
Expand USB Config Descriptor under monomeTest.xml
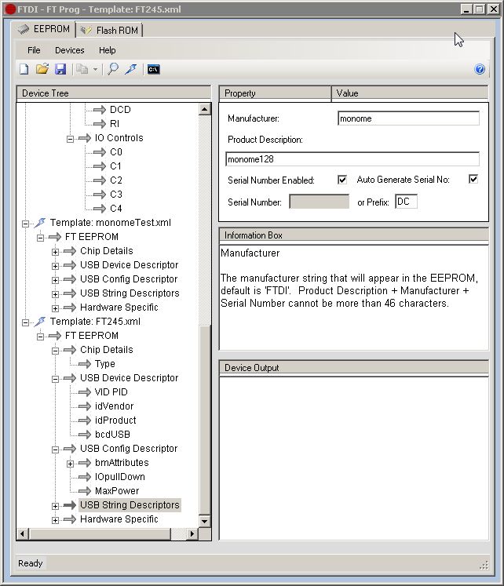pyautogui.click(x=55, y=280)
